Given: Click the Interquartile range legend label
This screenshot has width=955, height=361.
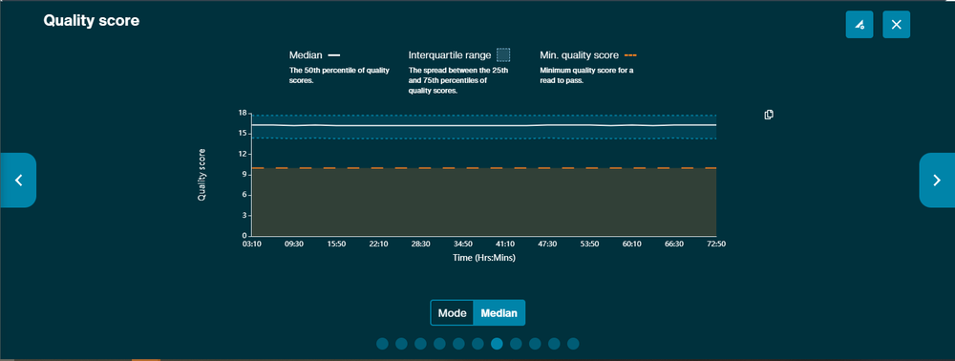Looking at the screenshot, I should 450,55.
